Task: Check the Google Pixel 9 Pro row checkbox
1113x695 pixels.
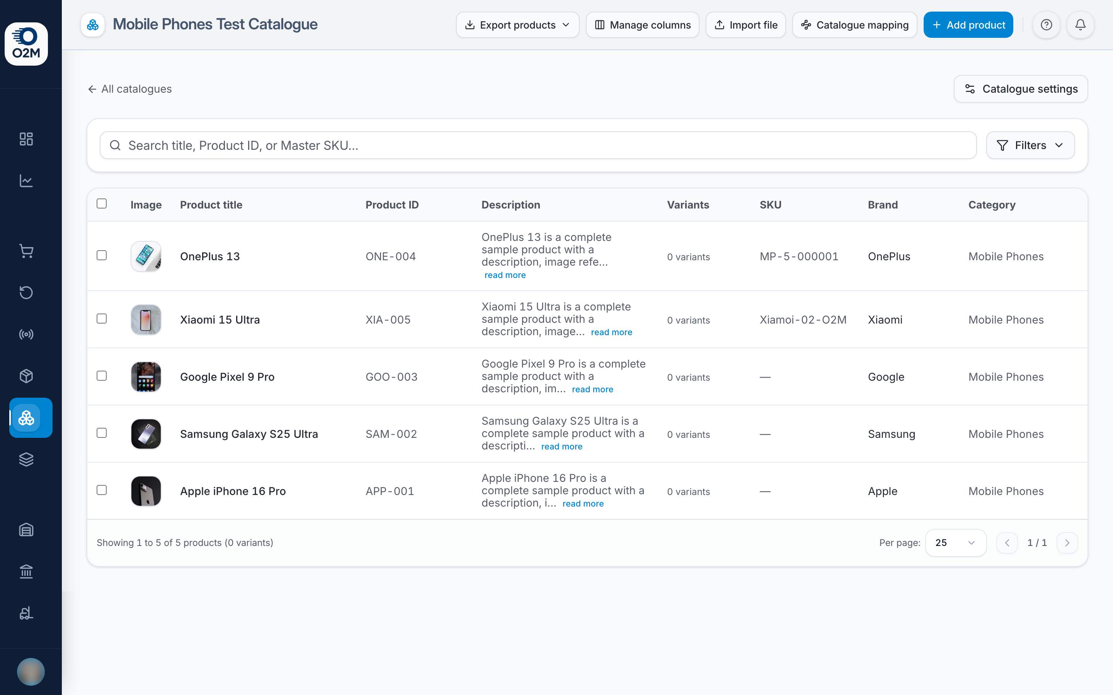Action: tap(102, 376)
